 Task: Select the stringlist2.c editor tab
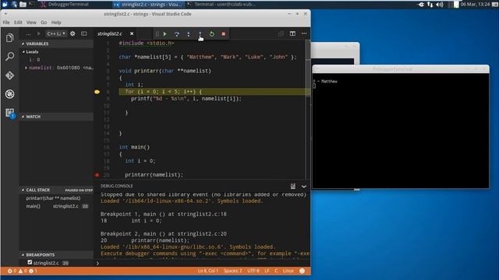110,33
